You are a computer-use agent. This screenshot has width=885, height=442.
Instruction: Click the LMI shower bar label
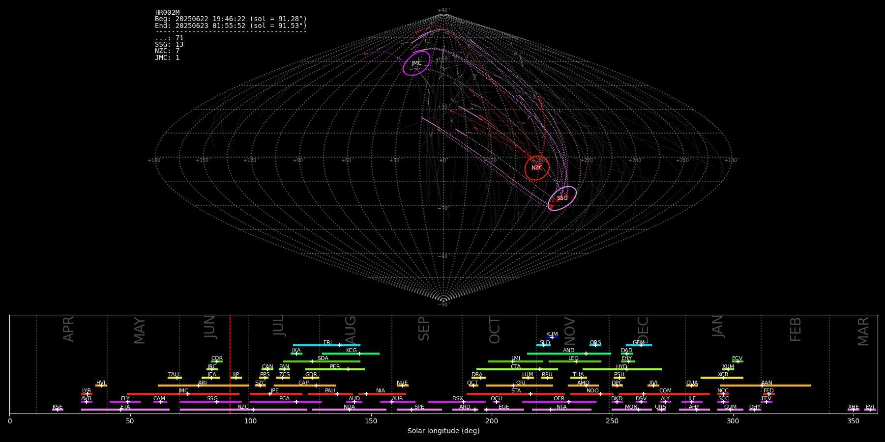click(516, 359)
